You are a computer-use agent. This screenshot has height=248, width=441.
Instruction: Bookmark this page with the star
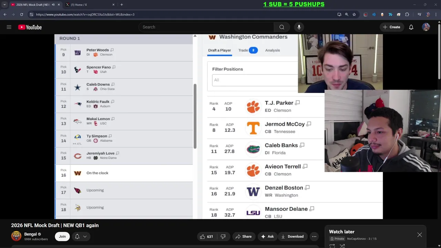(x=354, y=14)
